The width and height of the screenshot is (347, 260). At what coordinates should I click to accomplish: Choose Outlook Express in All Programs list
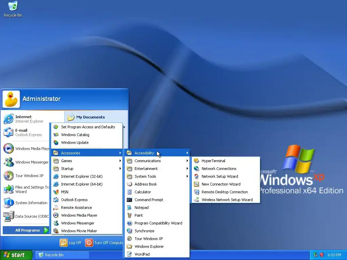(x=87, y=200)
